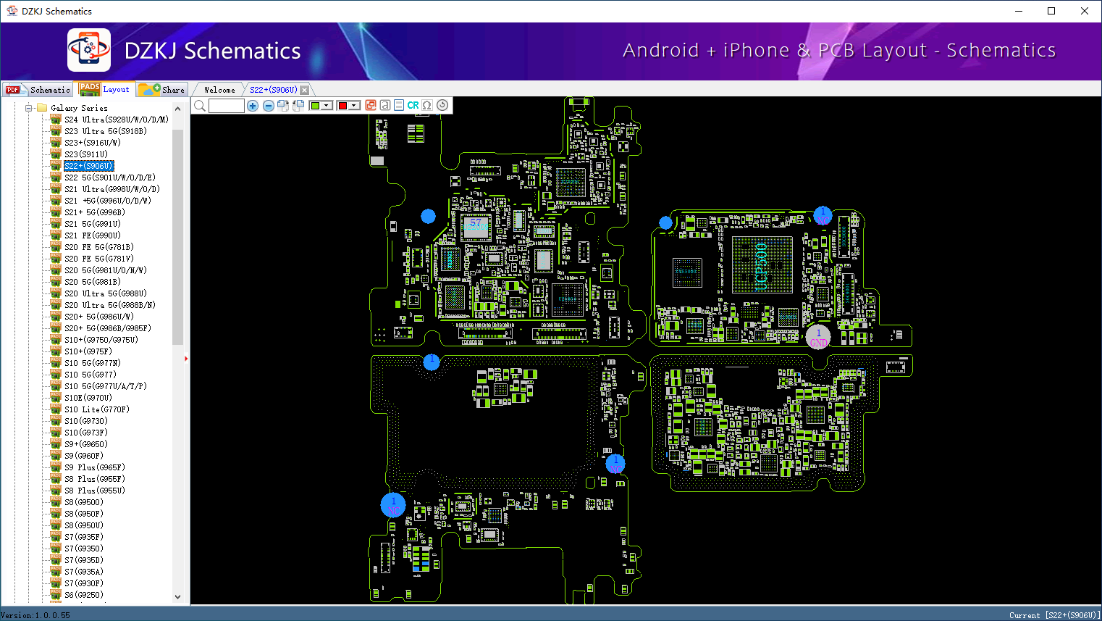Screen dimensions: 1102x621
Task: Toggle the CR toolbar button
Action: click(413, 105)
